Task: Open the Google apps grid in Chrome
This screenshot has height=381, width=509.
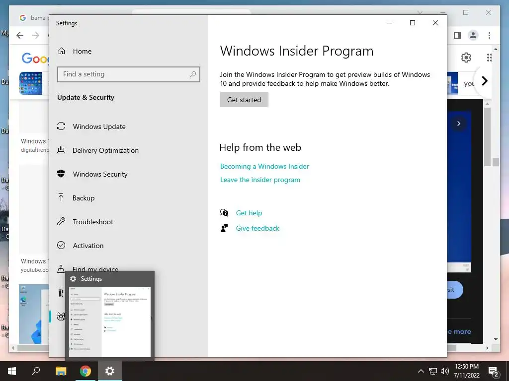Action: click(489, 58)
